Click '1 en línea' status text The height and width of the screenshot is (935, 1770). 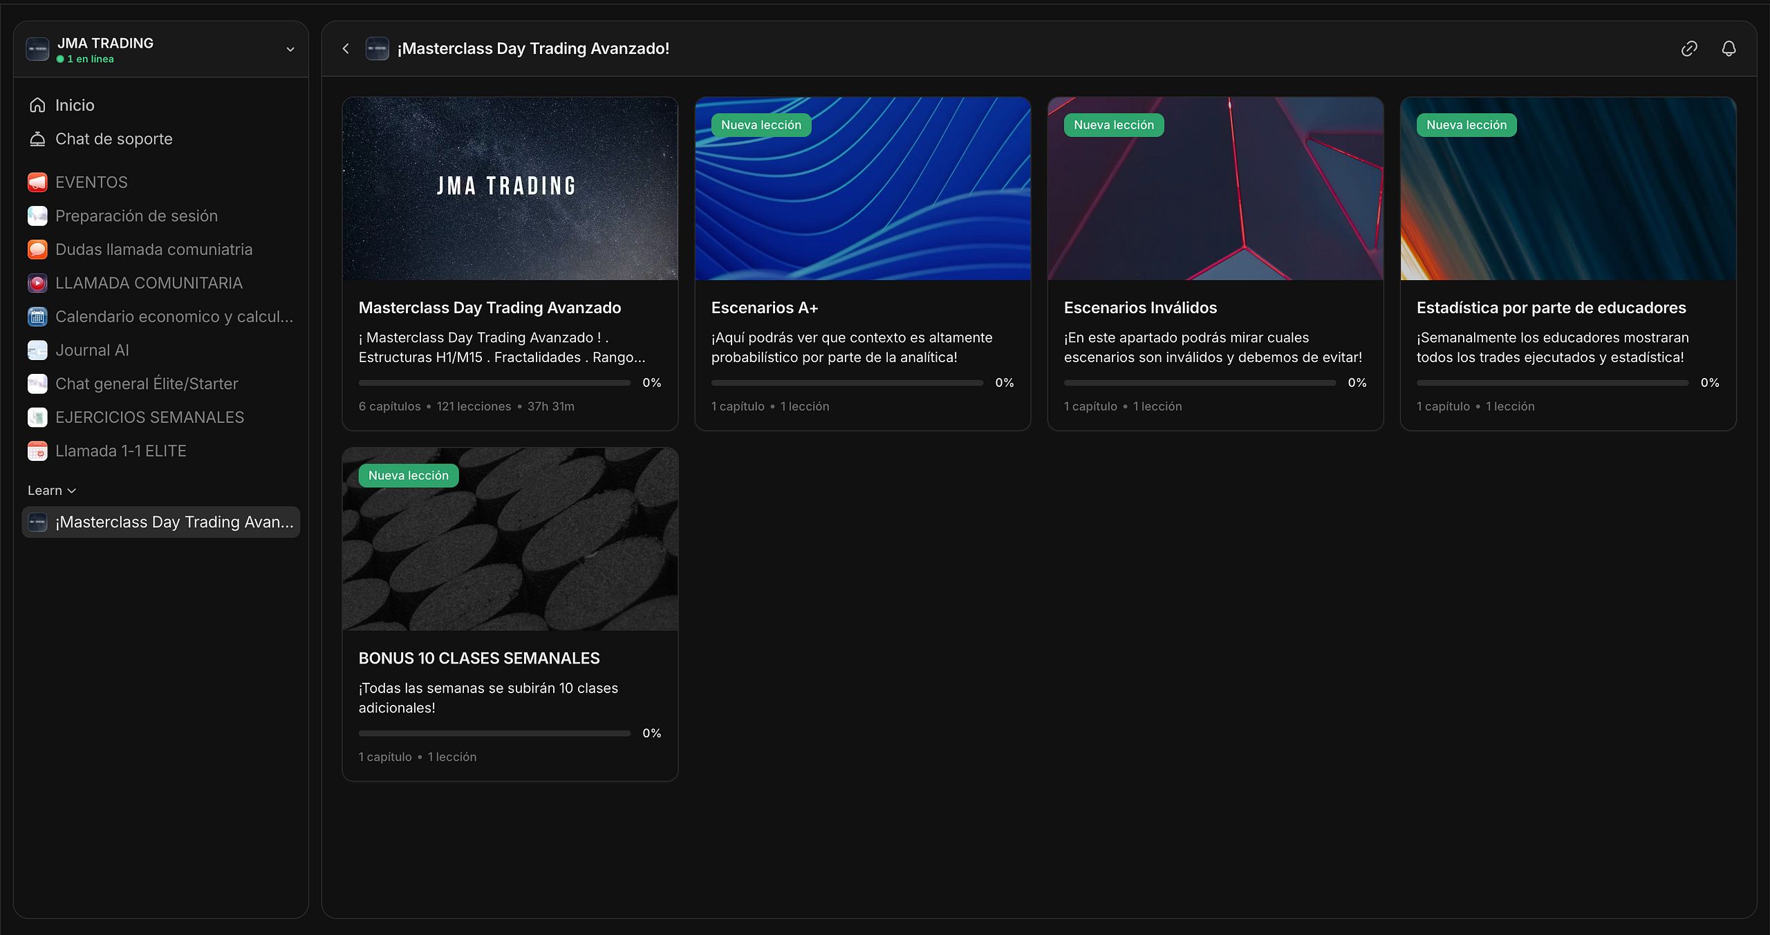tap(90, 59)
